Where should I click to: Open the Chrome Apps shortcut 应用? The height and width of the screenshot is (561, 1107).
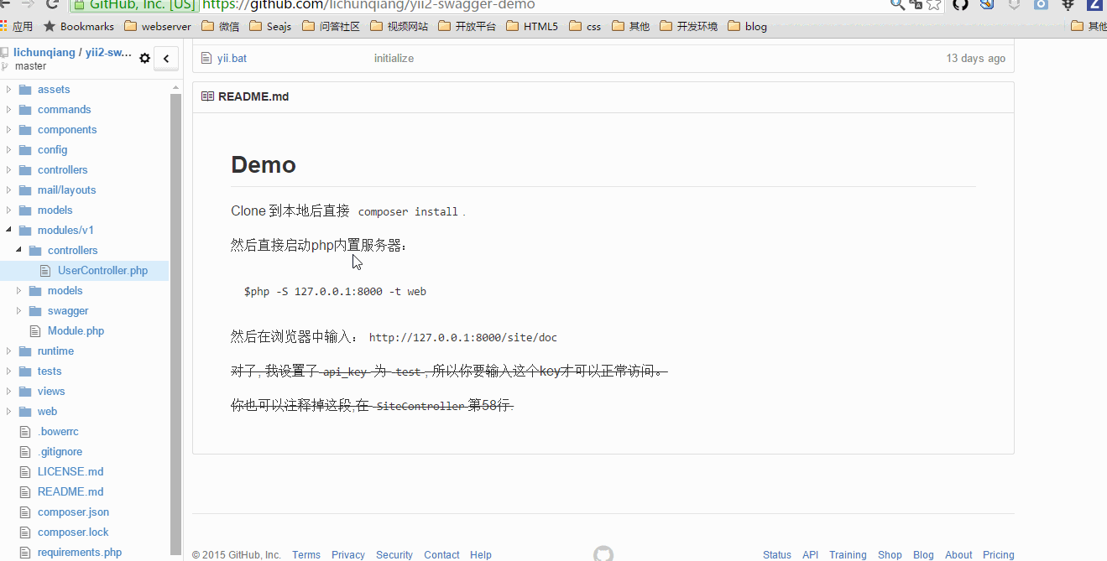[x=16, y=26]
